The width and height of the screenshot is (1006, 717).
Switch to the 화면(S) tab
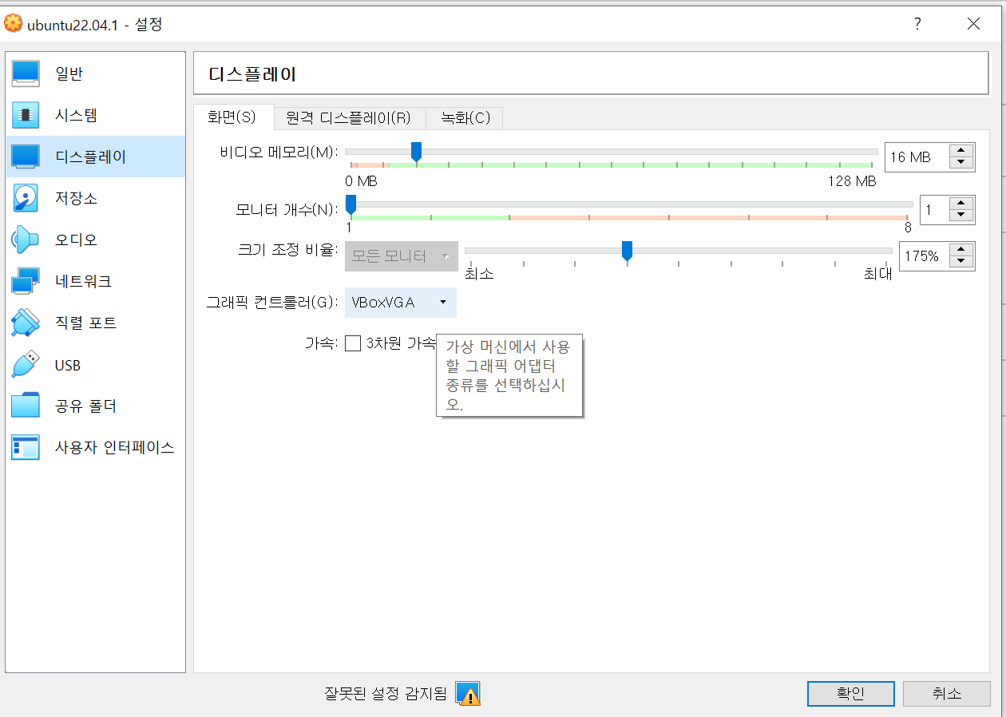(x=233, y=117)
